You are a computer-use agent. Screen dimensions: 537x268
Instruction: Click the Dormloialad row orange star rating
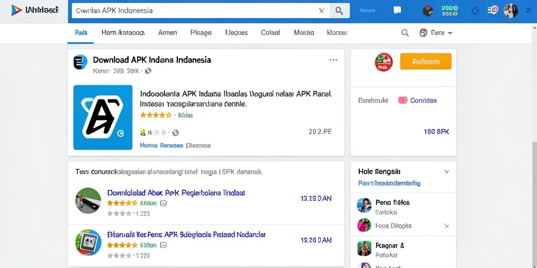point(122,203)
